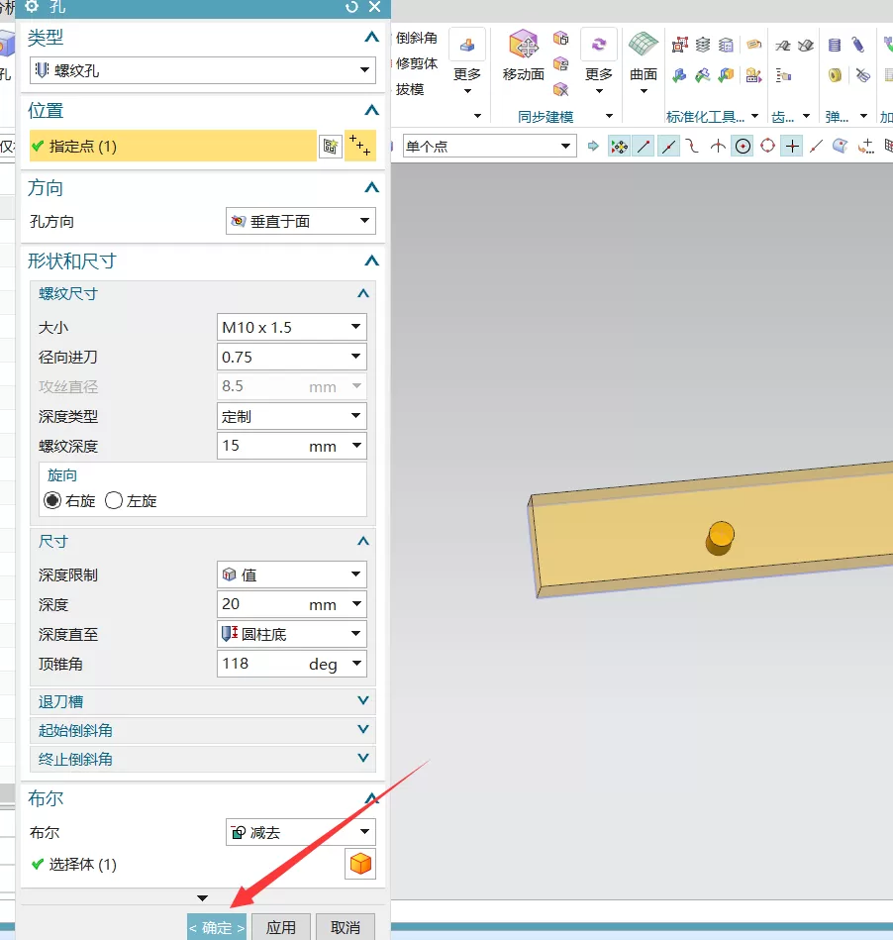Toggle the existing point snap option
The height and width of the screenshot is (940, 893).
[792, 146]
